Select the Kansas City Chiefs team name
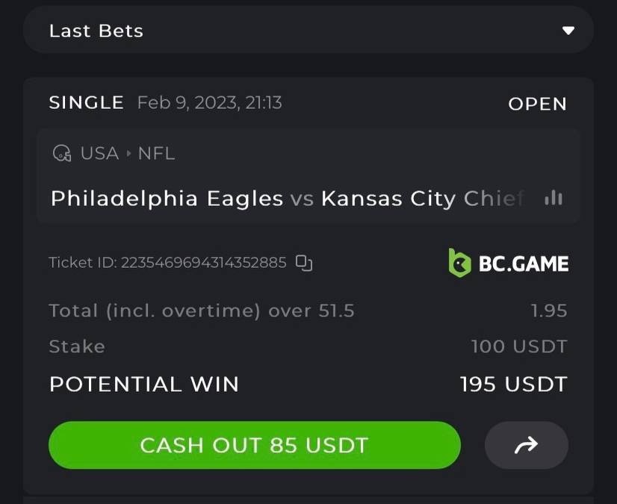This screenshot has height=504, width=617. (x=422, y=199)
